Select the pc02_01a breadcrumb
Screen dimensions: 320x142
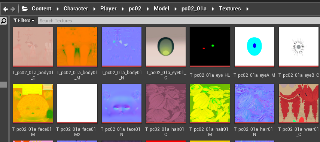pos(194,9)
